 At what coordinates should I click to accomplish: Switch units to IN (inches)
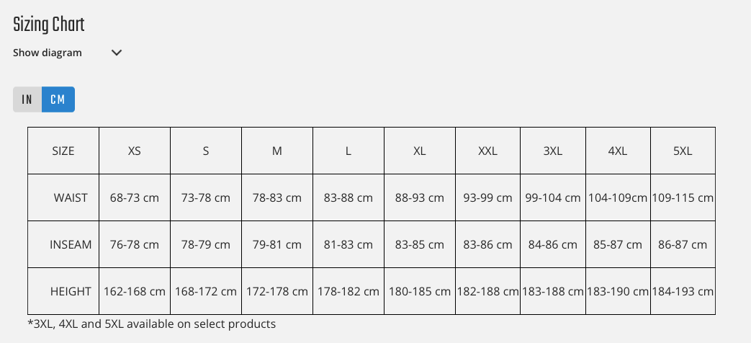(x=27, y=99)
